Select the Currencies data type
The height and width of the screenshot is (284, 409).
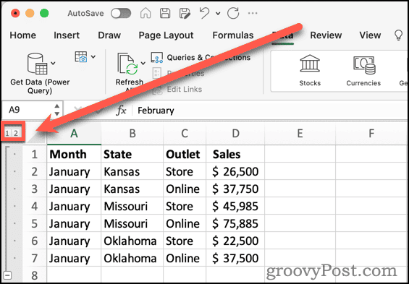[363, 71]
